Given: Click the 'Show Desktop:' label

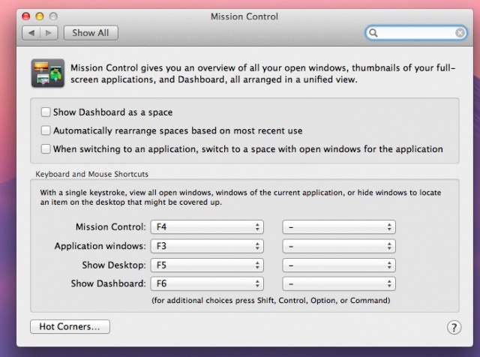Looking at the screenshot, I should tap(114, 265).
